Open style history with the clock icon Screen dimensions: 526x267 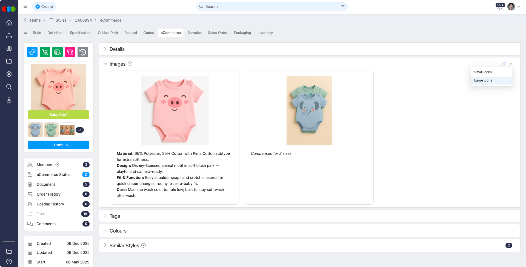coord(82,52)
